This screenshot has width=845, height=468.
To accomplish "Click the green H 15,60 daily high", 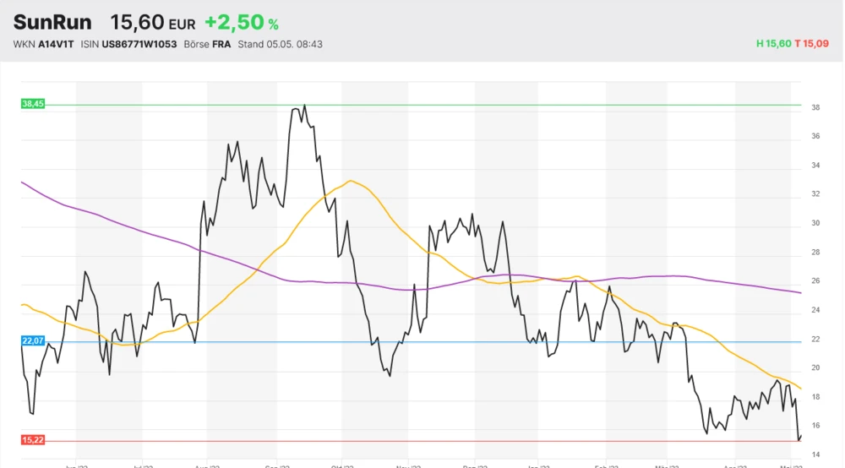I will click(773, 44).
